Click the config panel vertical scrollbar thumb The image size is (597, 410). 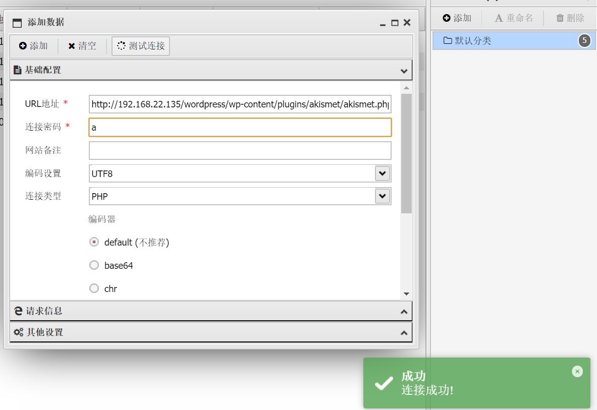pyautogui.click(x=406, y=153)
